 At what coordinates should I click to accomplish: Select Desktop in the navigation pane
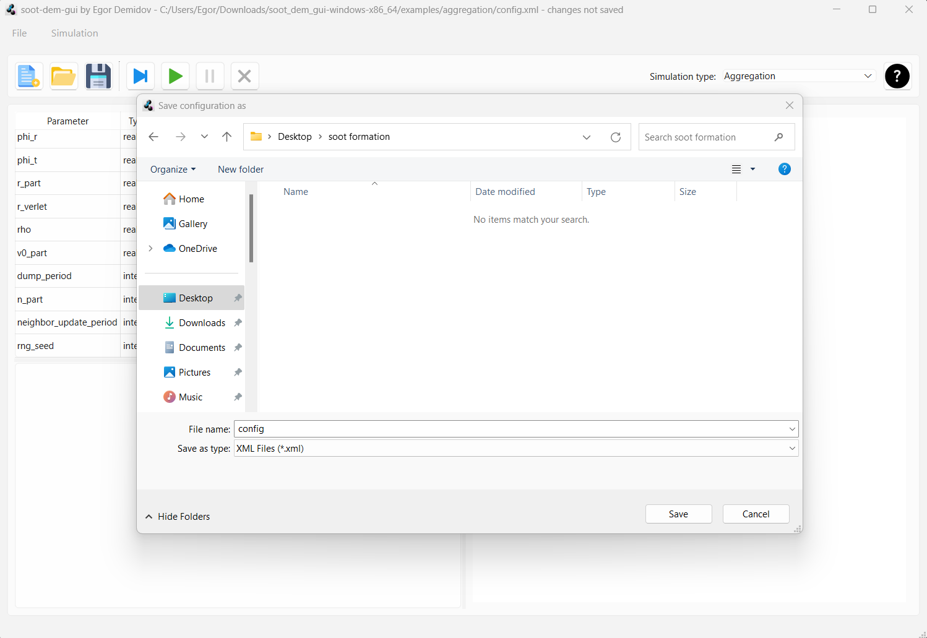pyautogui.click(x=191, y=298)
